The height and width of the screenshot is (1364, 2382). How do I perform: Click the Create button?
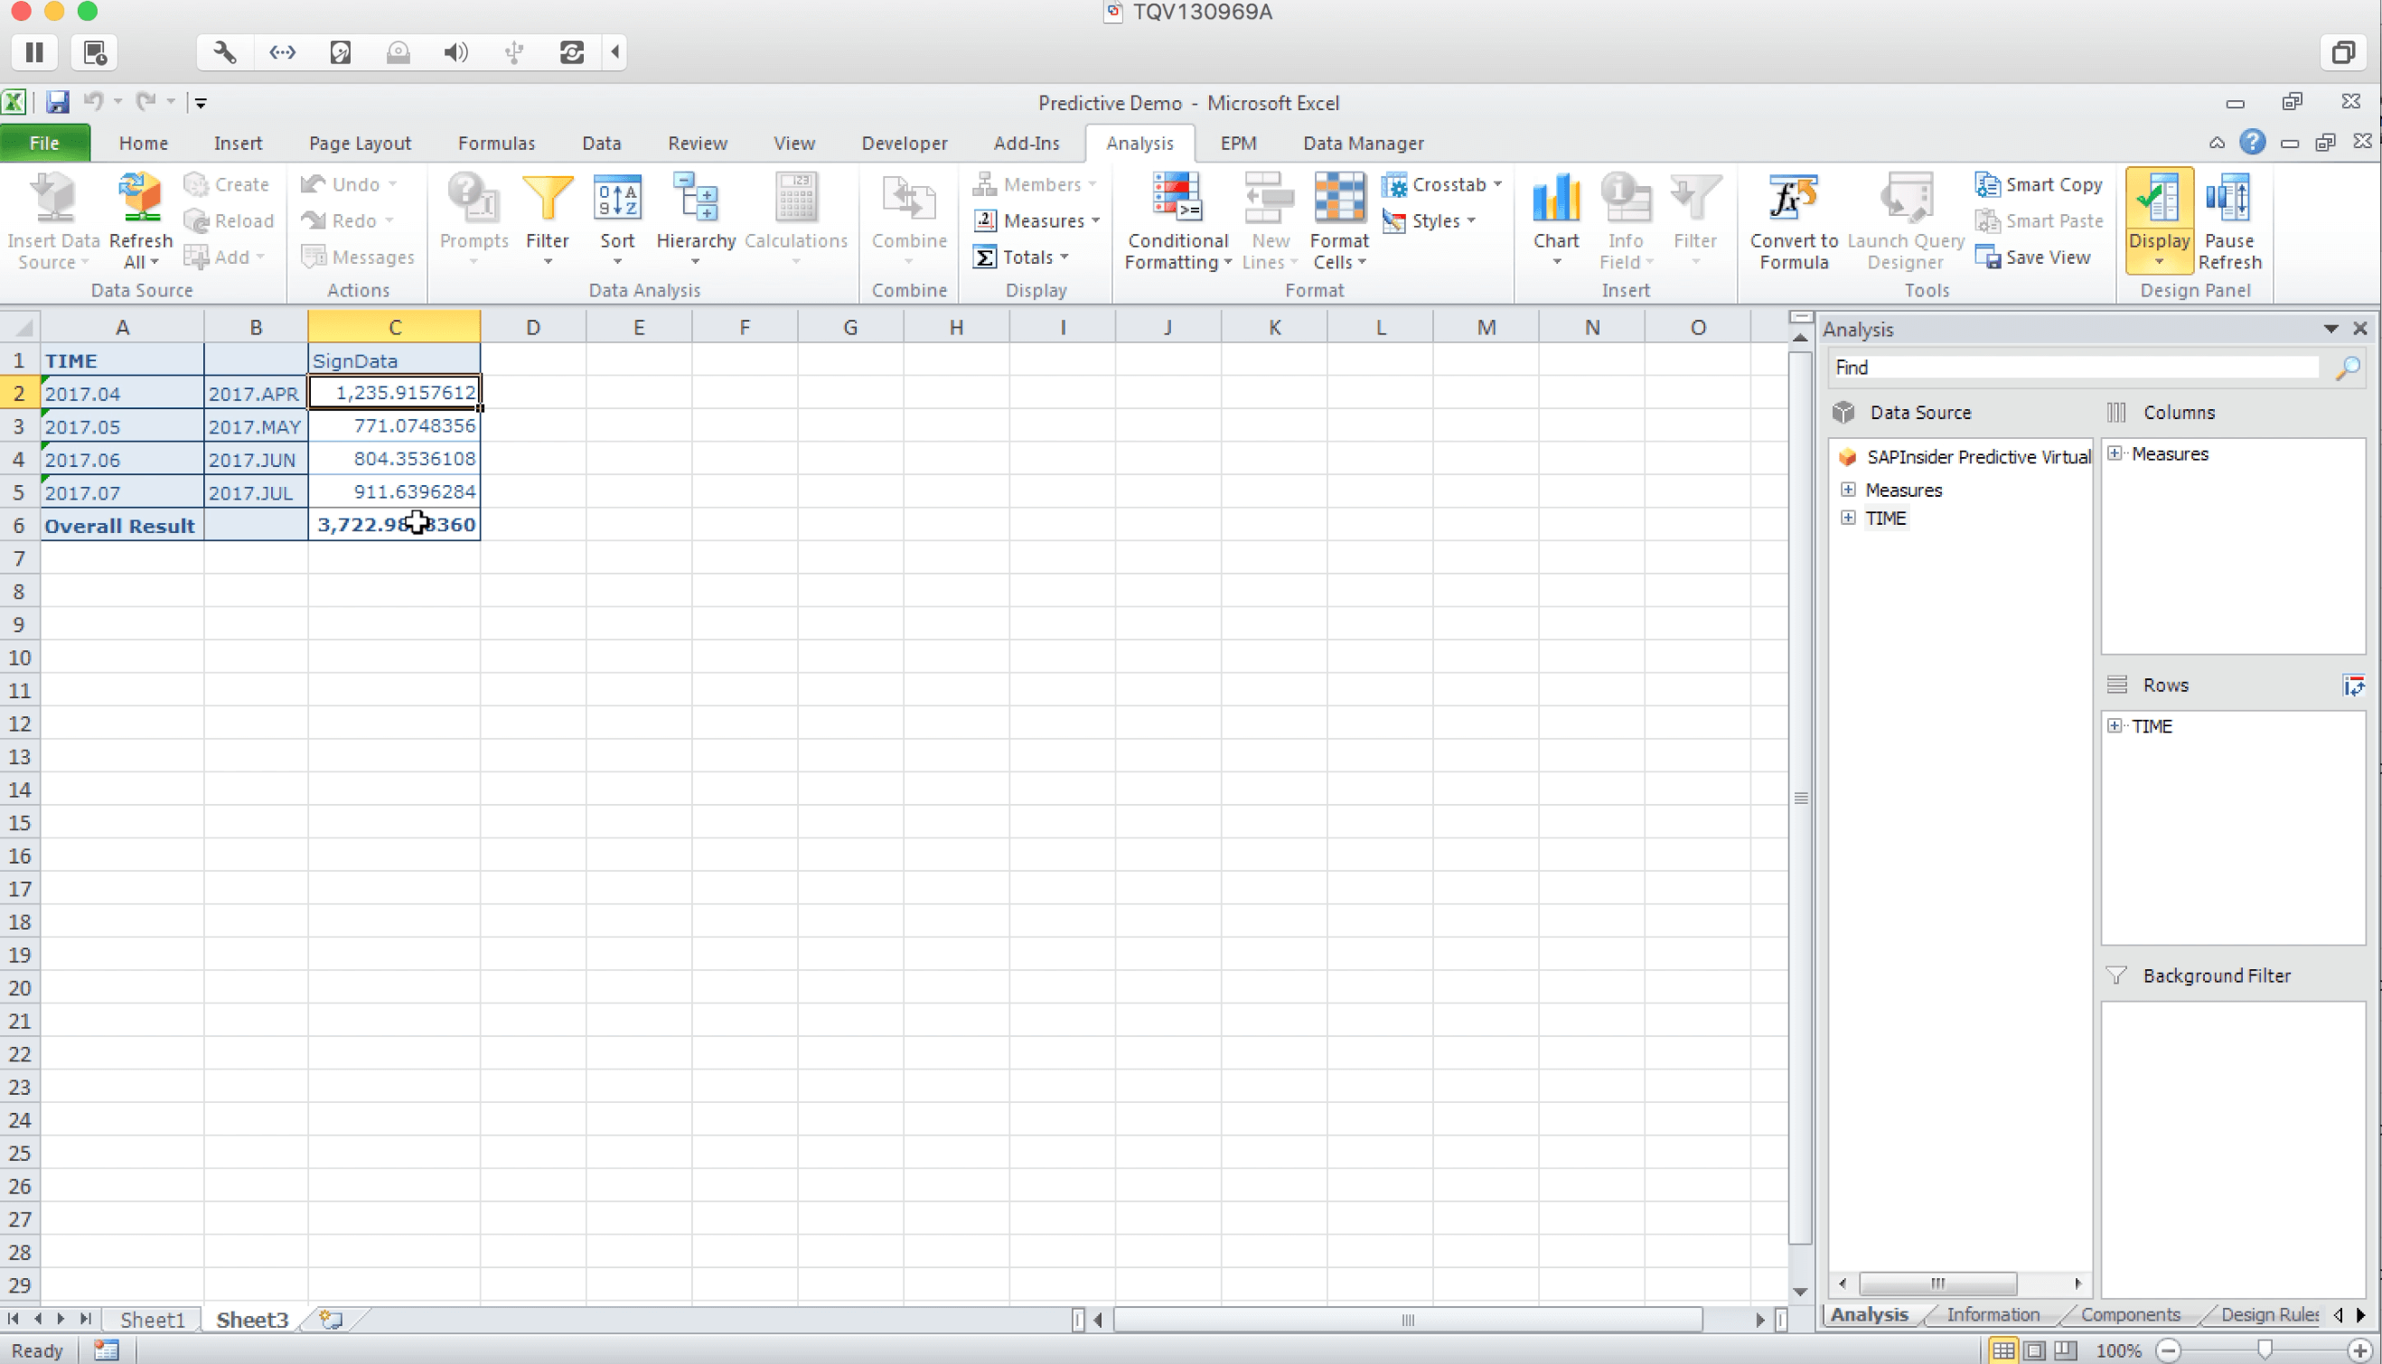[x=226, y=184]
